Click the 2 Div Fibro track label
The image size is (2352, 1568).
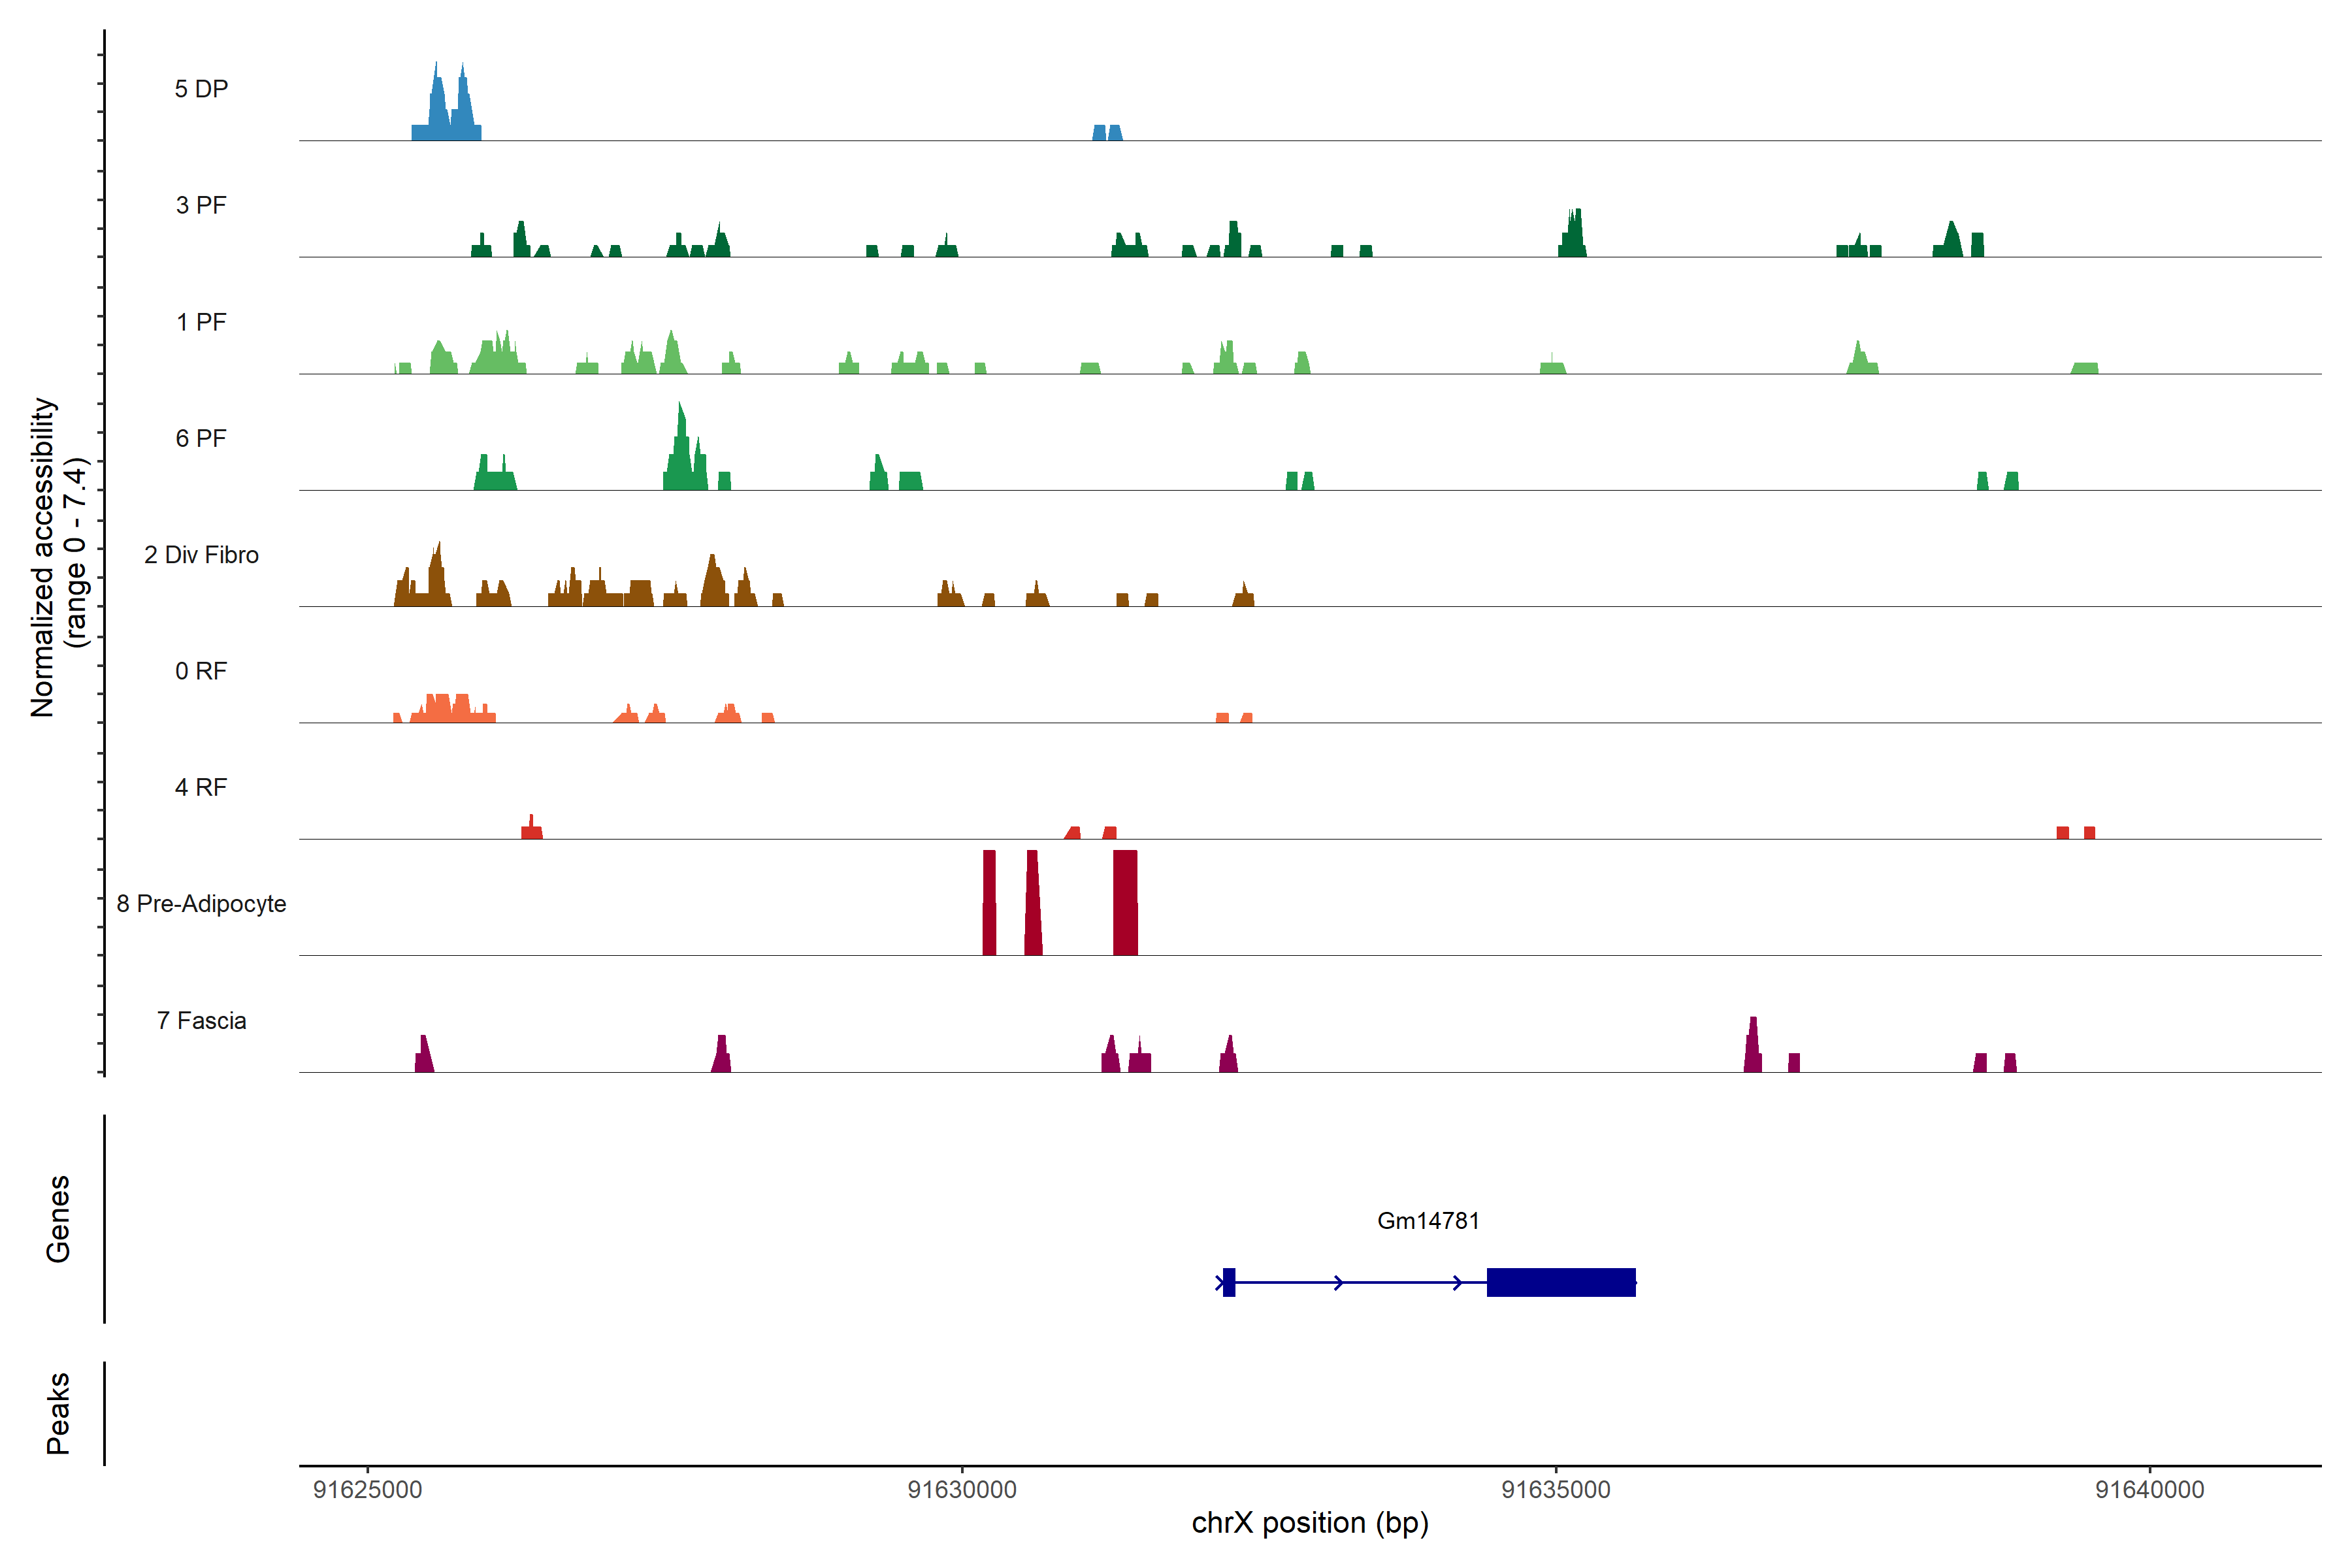pyautogui.click(x=201, y=555)
